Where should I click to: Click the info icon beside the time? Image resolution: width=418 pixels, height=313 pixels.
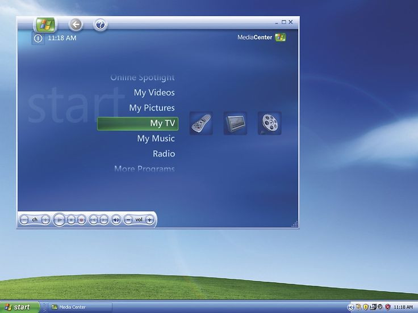[38, 39]
